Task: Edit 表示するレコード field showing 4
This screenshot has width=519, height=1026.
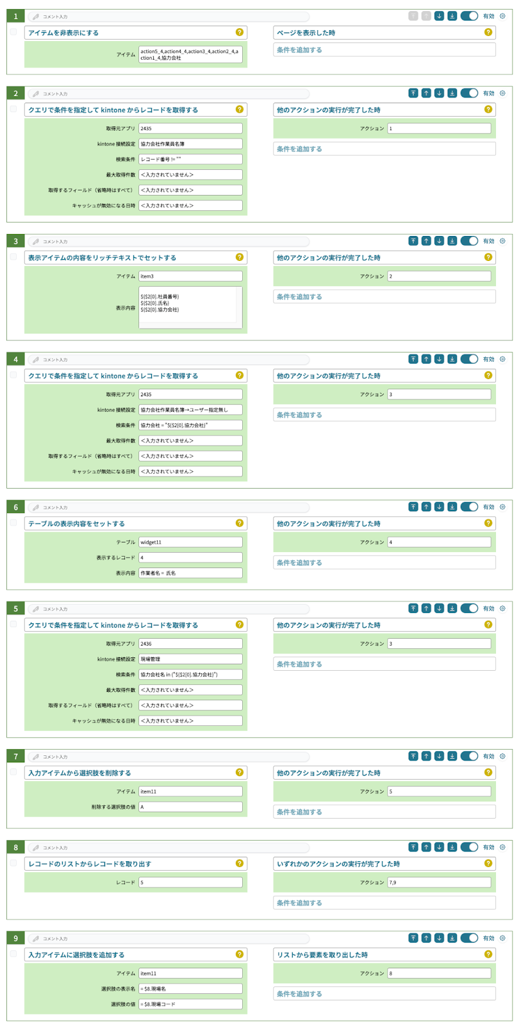Action: pos(190,557)
